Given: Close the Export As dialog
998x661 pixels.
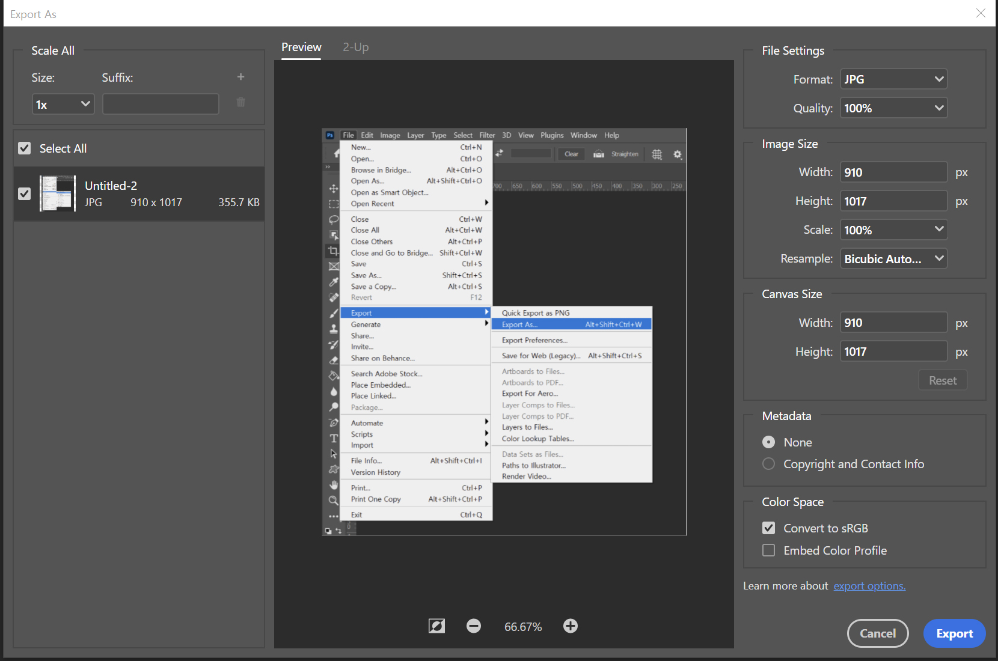Looking at the screenshot, I should tap(981, 13).
